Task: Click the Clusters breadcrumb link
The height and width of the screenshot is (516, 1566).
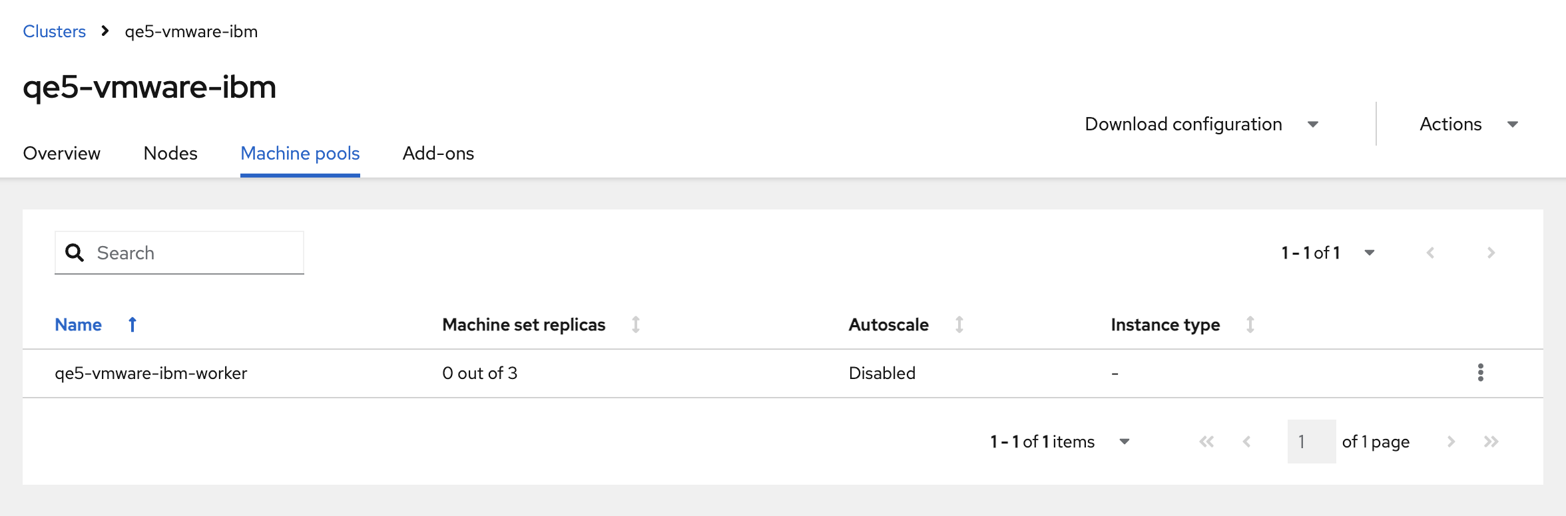Action: point(55,31)
